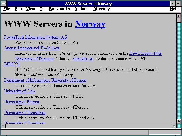Screen dimensions: 182x136
Task: Open PowerTech Information Systems AS link
Action: tap(35, 37)
